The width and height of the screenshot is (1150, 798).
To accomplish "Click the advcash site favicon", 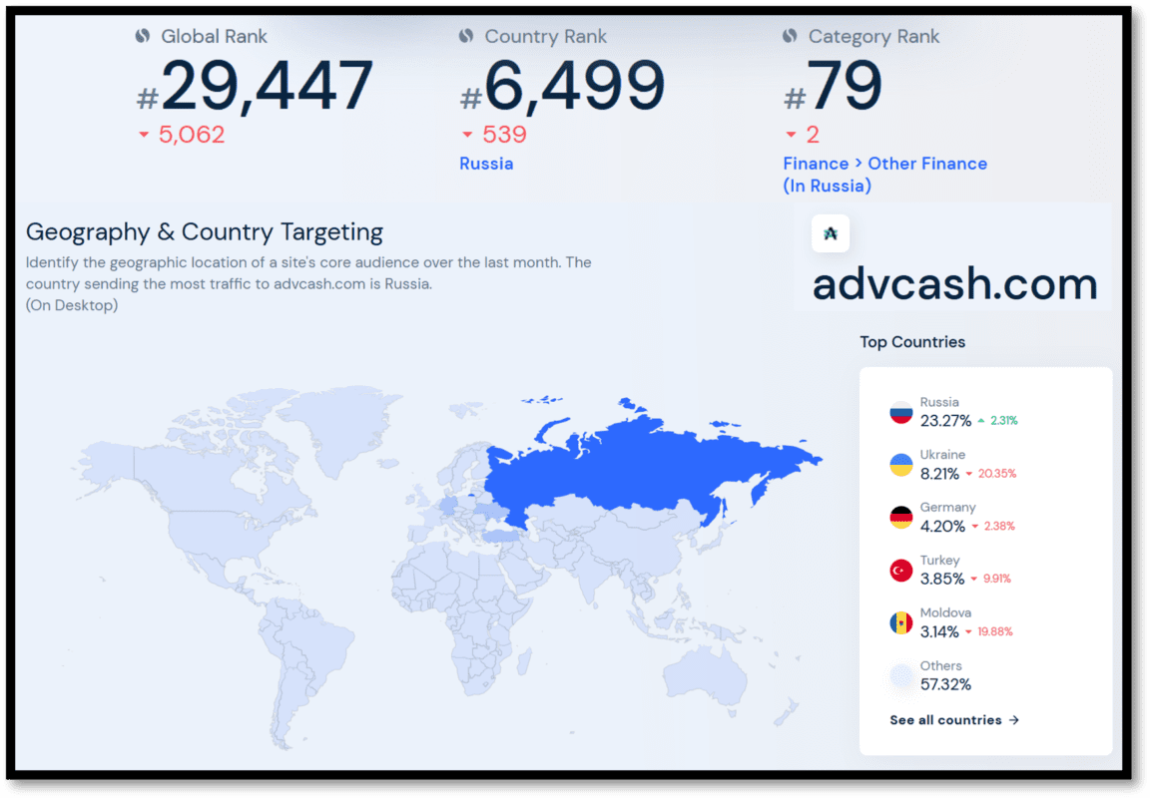I will [x=831, y=233].
